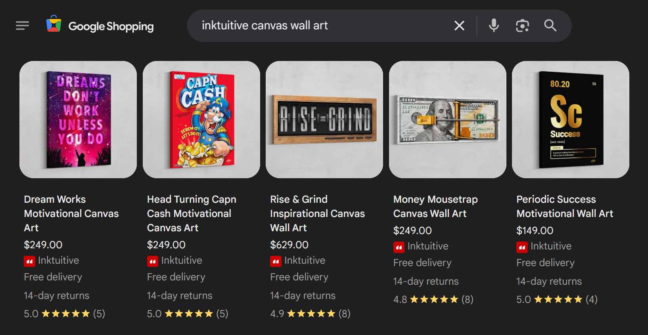This screenshot has height=335, width=648.
Task: Click Inktuitive seller name under Rise & Grind
Action: click(x=305, y=261)
